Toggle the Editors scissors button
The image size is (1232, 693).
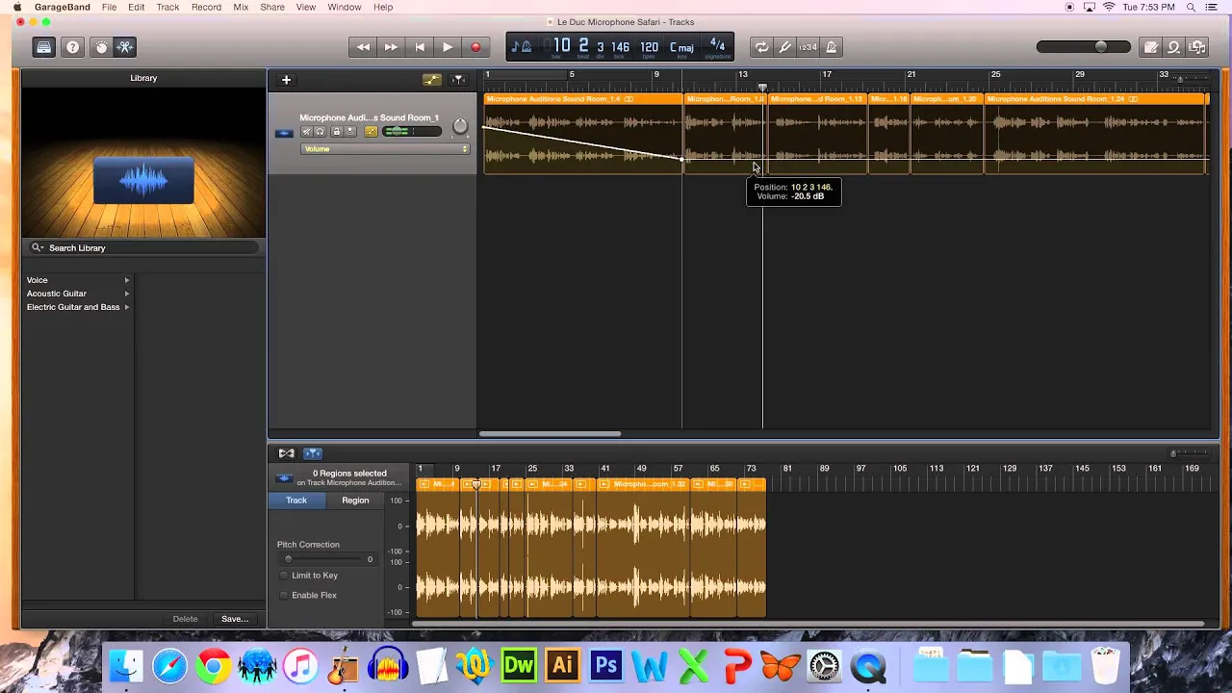[x=125, y=47]
